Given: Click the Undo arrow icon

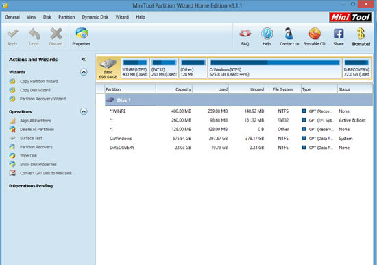Looking at the screenshot, I should tap(34, 34).
